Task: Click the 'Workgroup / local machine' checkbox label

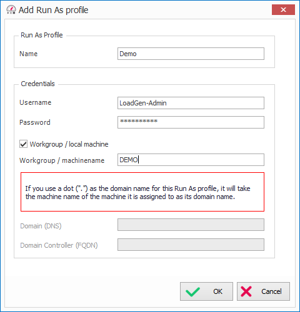Action: click(69, 144)
